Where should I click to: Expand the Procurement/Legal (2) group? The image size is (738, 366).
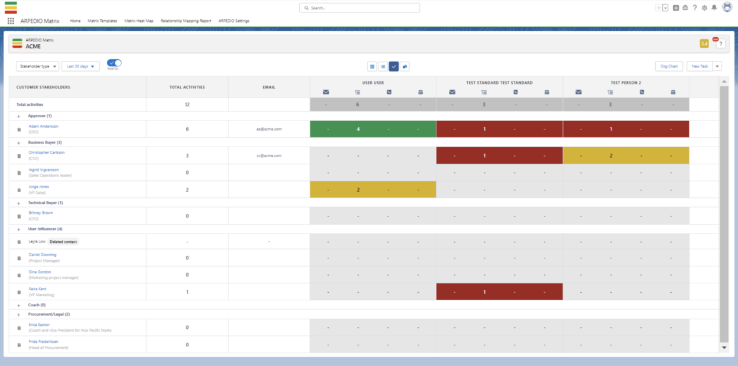18,315
